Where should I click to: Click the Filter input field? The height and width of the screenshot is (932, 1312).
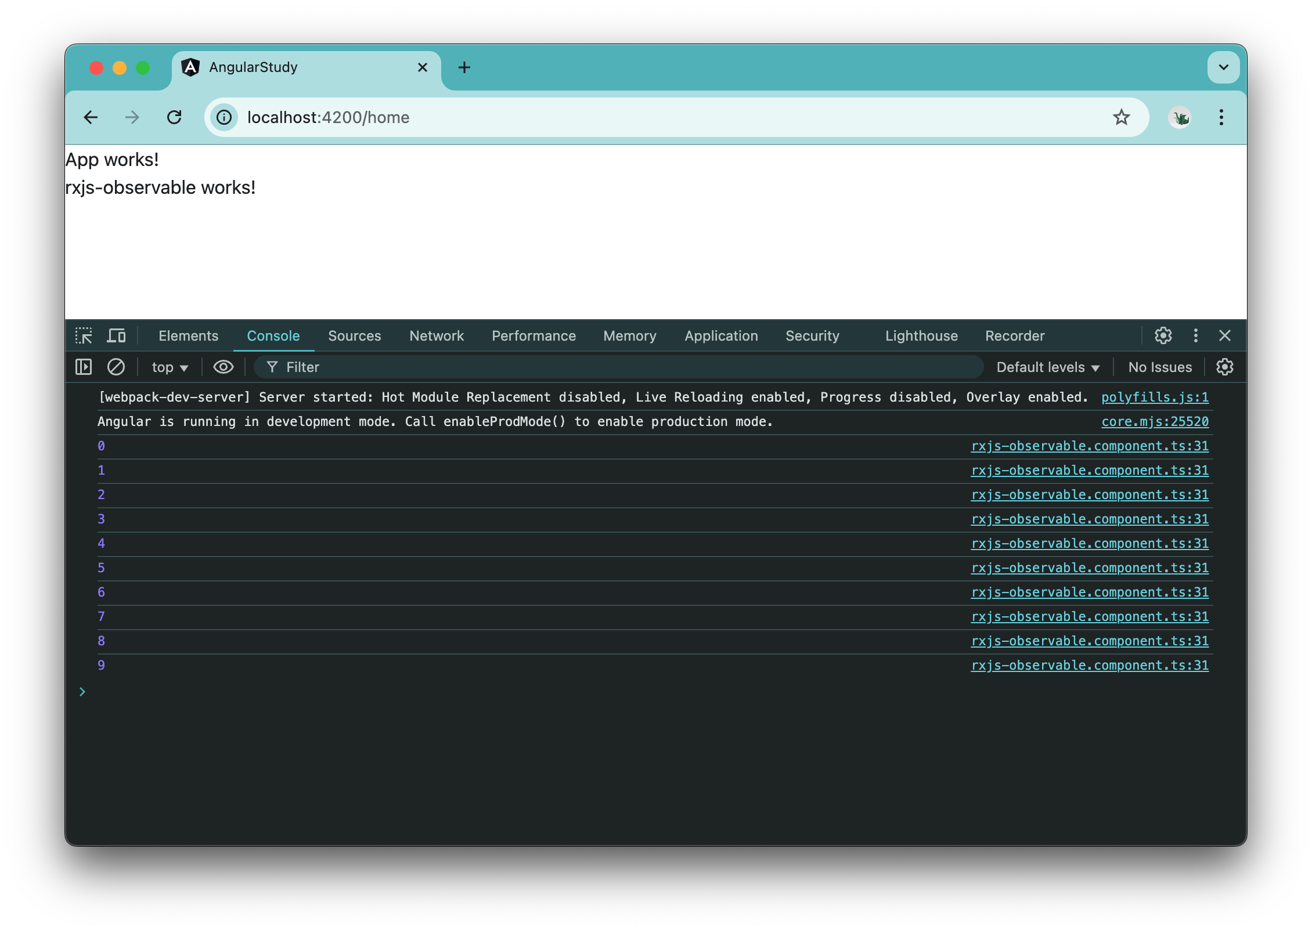[403, 366]
